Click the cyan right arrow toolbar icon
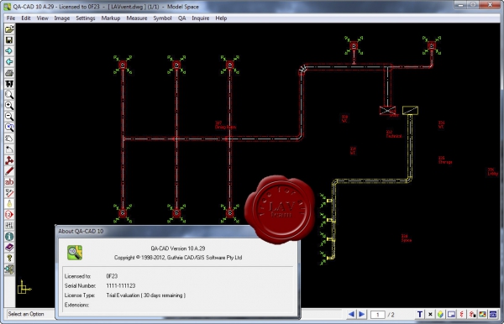The image size is (504, 324). coord(9,51)
